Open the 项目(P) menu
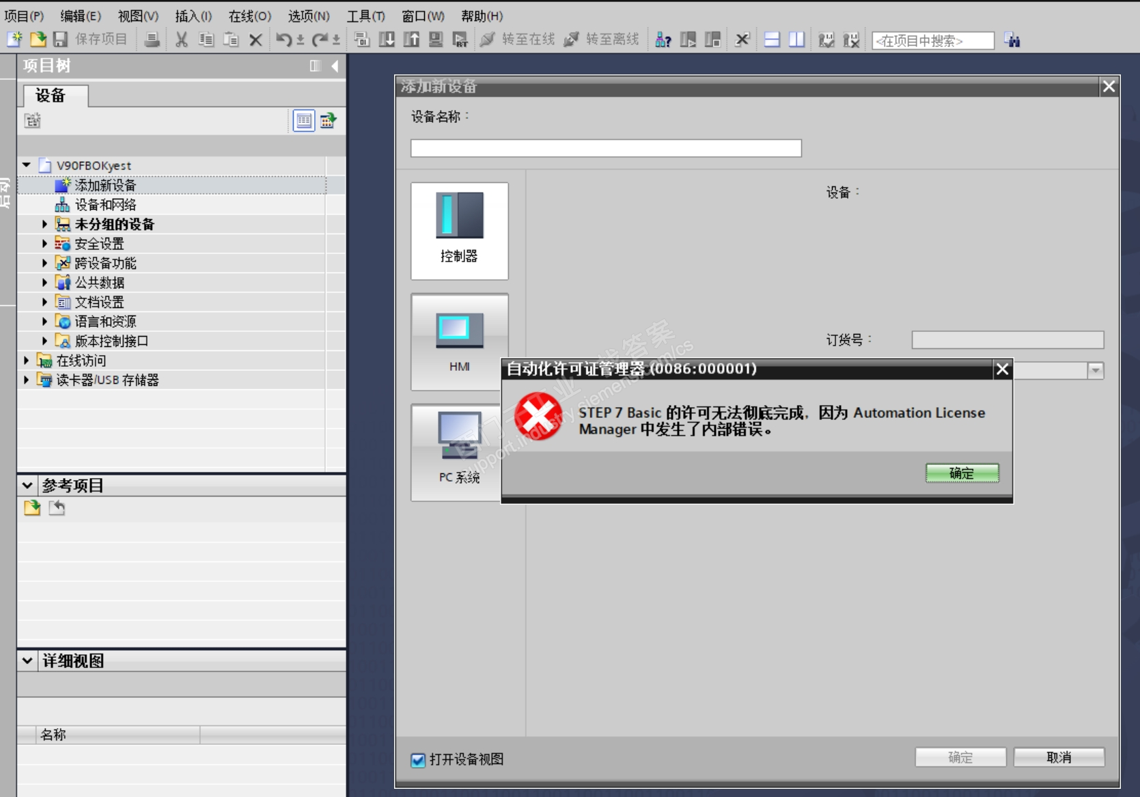The height and width of the screenshot is (797, 1140). point(24,16)
